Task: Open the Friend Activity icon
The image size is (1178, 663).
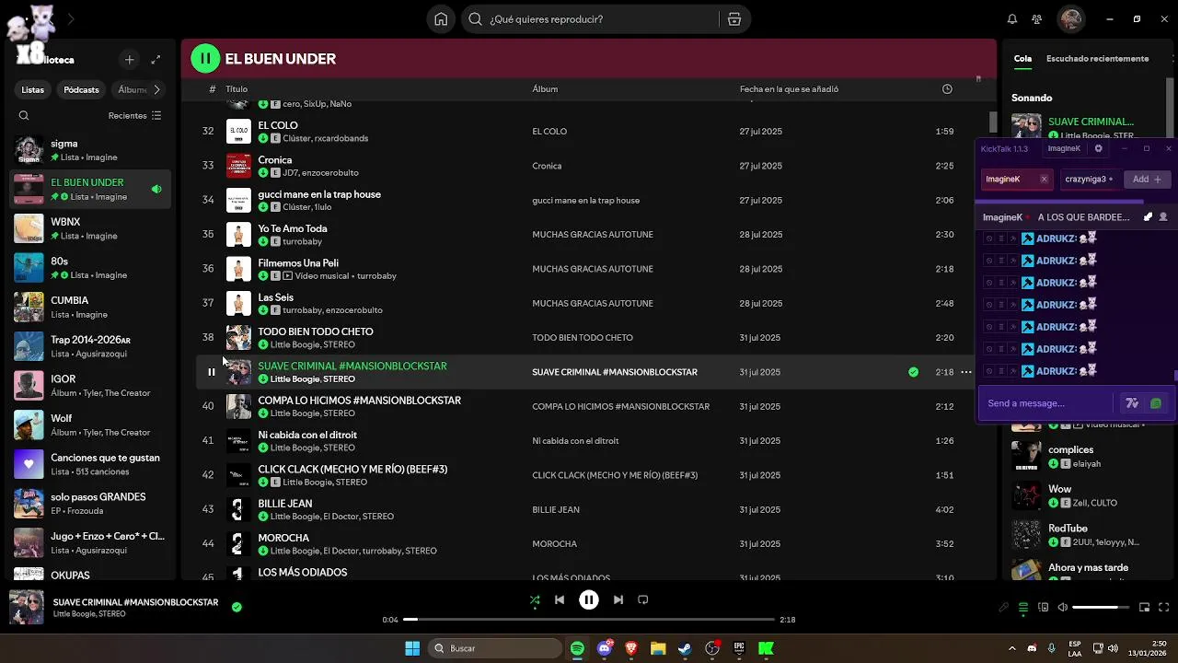Action: pyautogui.click(x=1037, y=19)
